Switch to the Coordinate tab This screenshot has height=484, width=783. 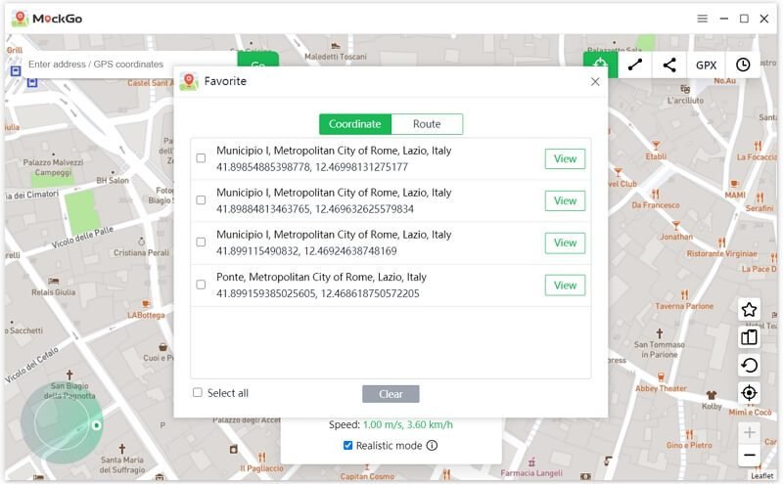[x=354, y=124]
